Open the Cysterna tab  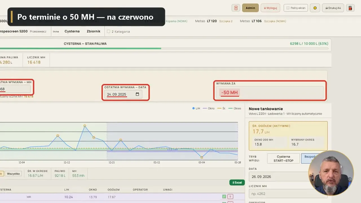pos(72,31)
